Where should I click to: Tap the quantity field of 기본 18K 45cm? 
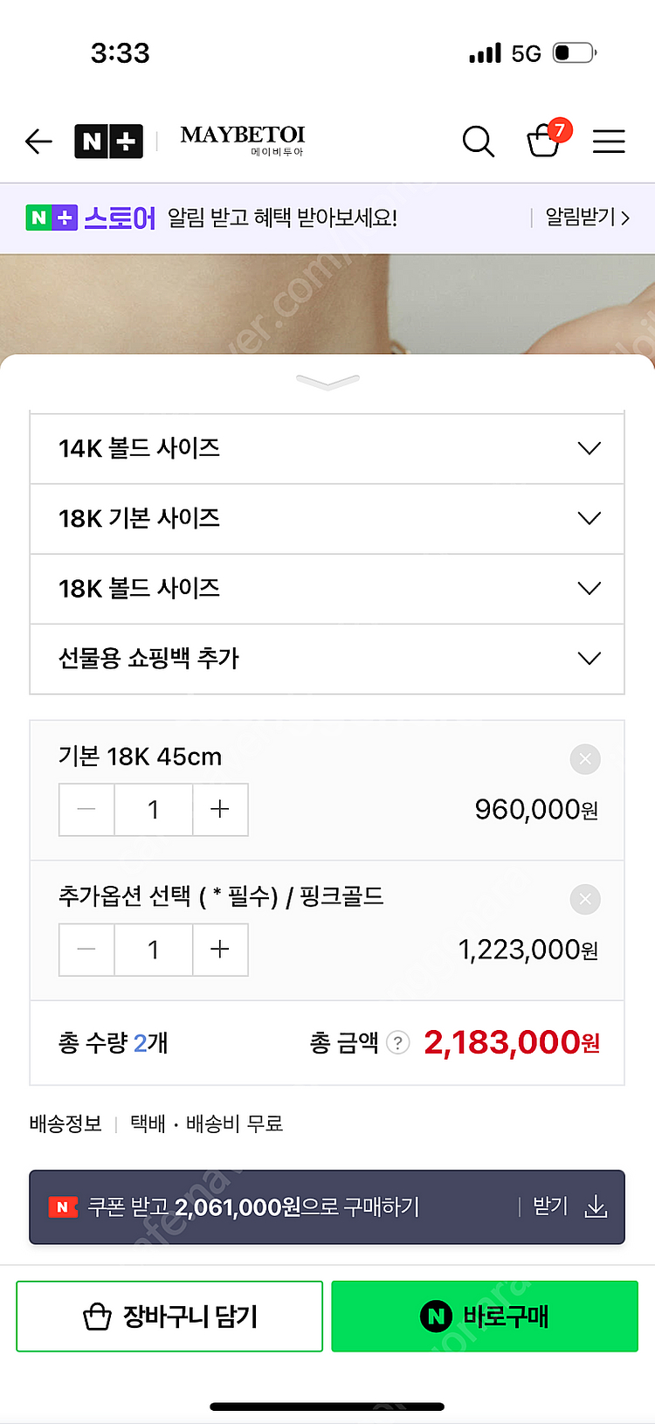(154, 810)
